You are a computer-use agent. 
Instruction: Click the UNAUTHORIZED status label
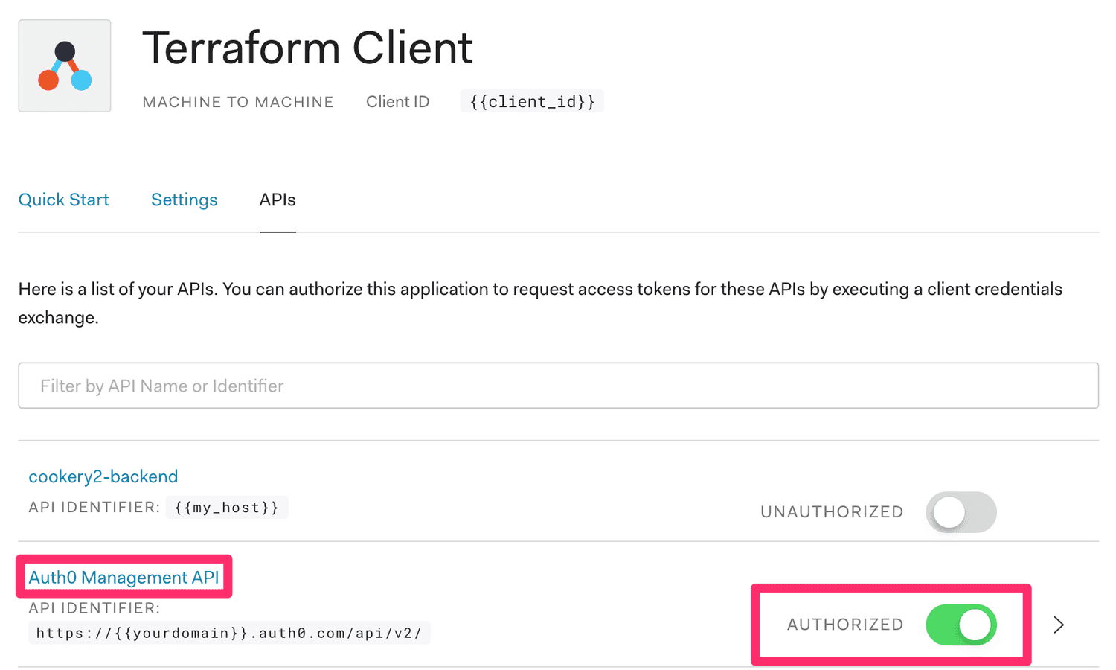click(832, 512)
